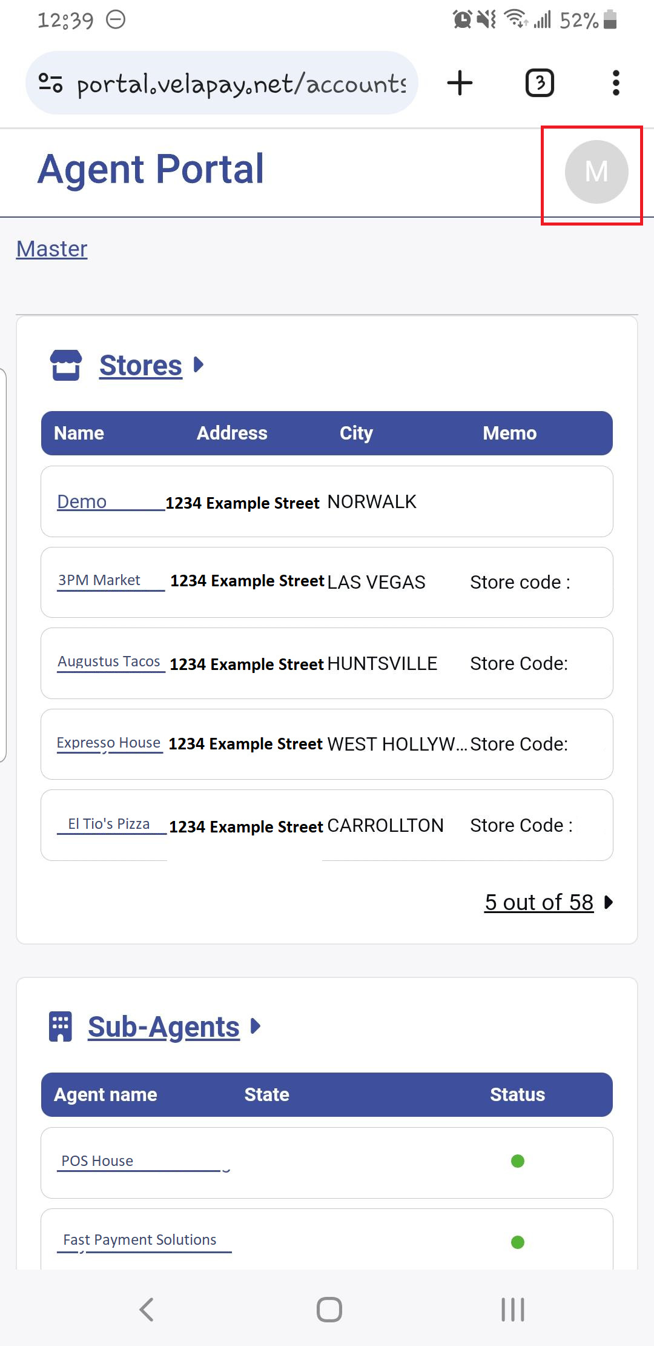Open the browser three-dot menu

pyautogui.click(x=616, y=83)
